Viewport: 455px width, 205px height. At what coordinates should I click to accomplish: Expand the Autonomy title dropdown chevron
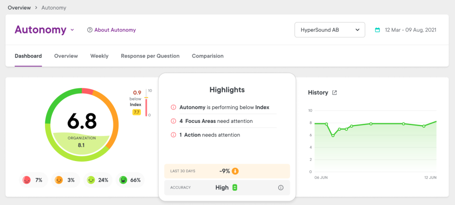pyautogui.click(x=72, y=30)
